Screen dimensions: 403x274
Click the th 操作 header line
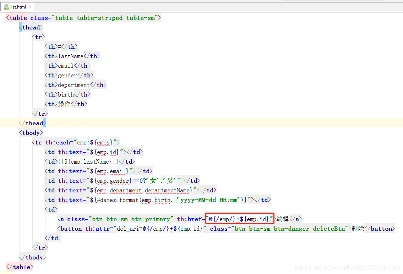[x=66, y=104]
